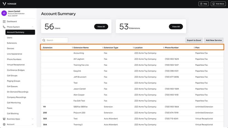Focus the Search input field
The width and height of the screenshot is (228, 128).
coord(56,40)
